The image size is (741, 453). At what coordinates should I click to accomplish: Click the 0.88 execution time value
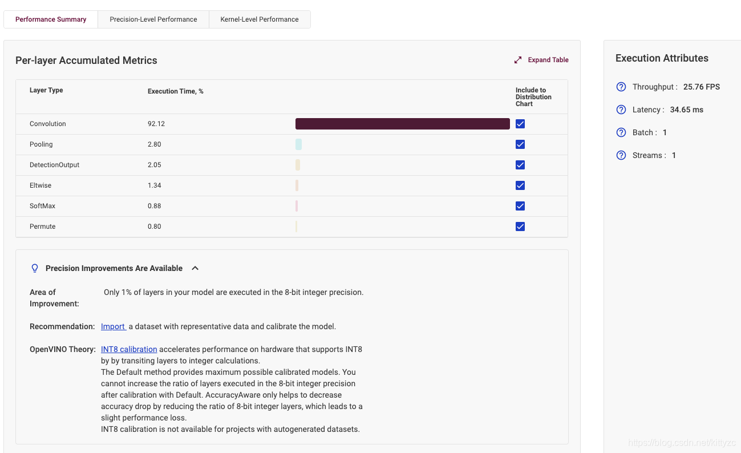click(x=155, y=206)
